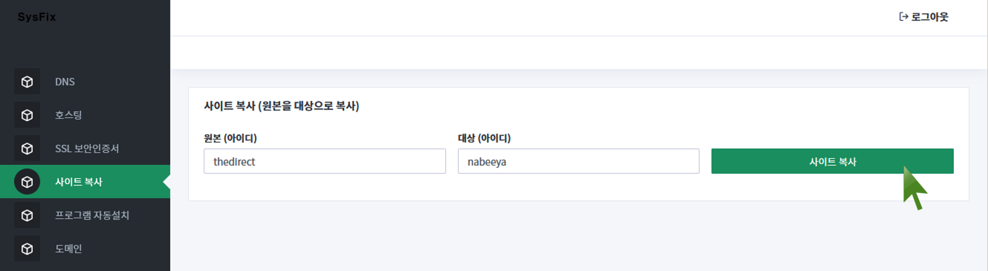This screenshot has height=271, width=988.
Task: Click the cube icon beside SSL 보안인증서
Action: pyautogui.click(x=27, y=149)
